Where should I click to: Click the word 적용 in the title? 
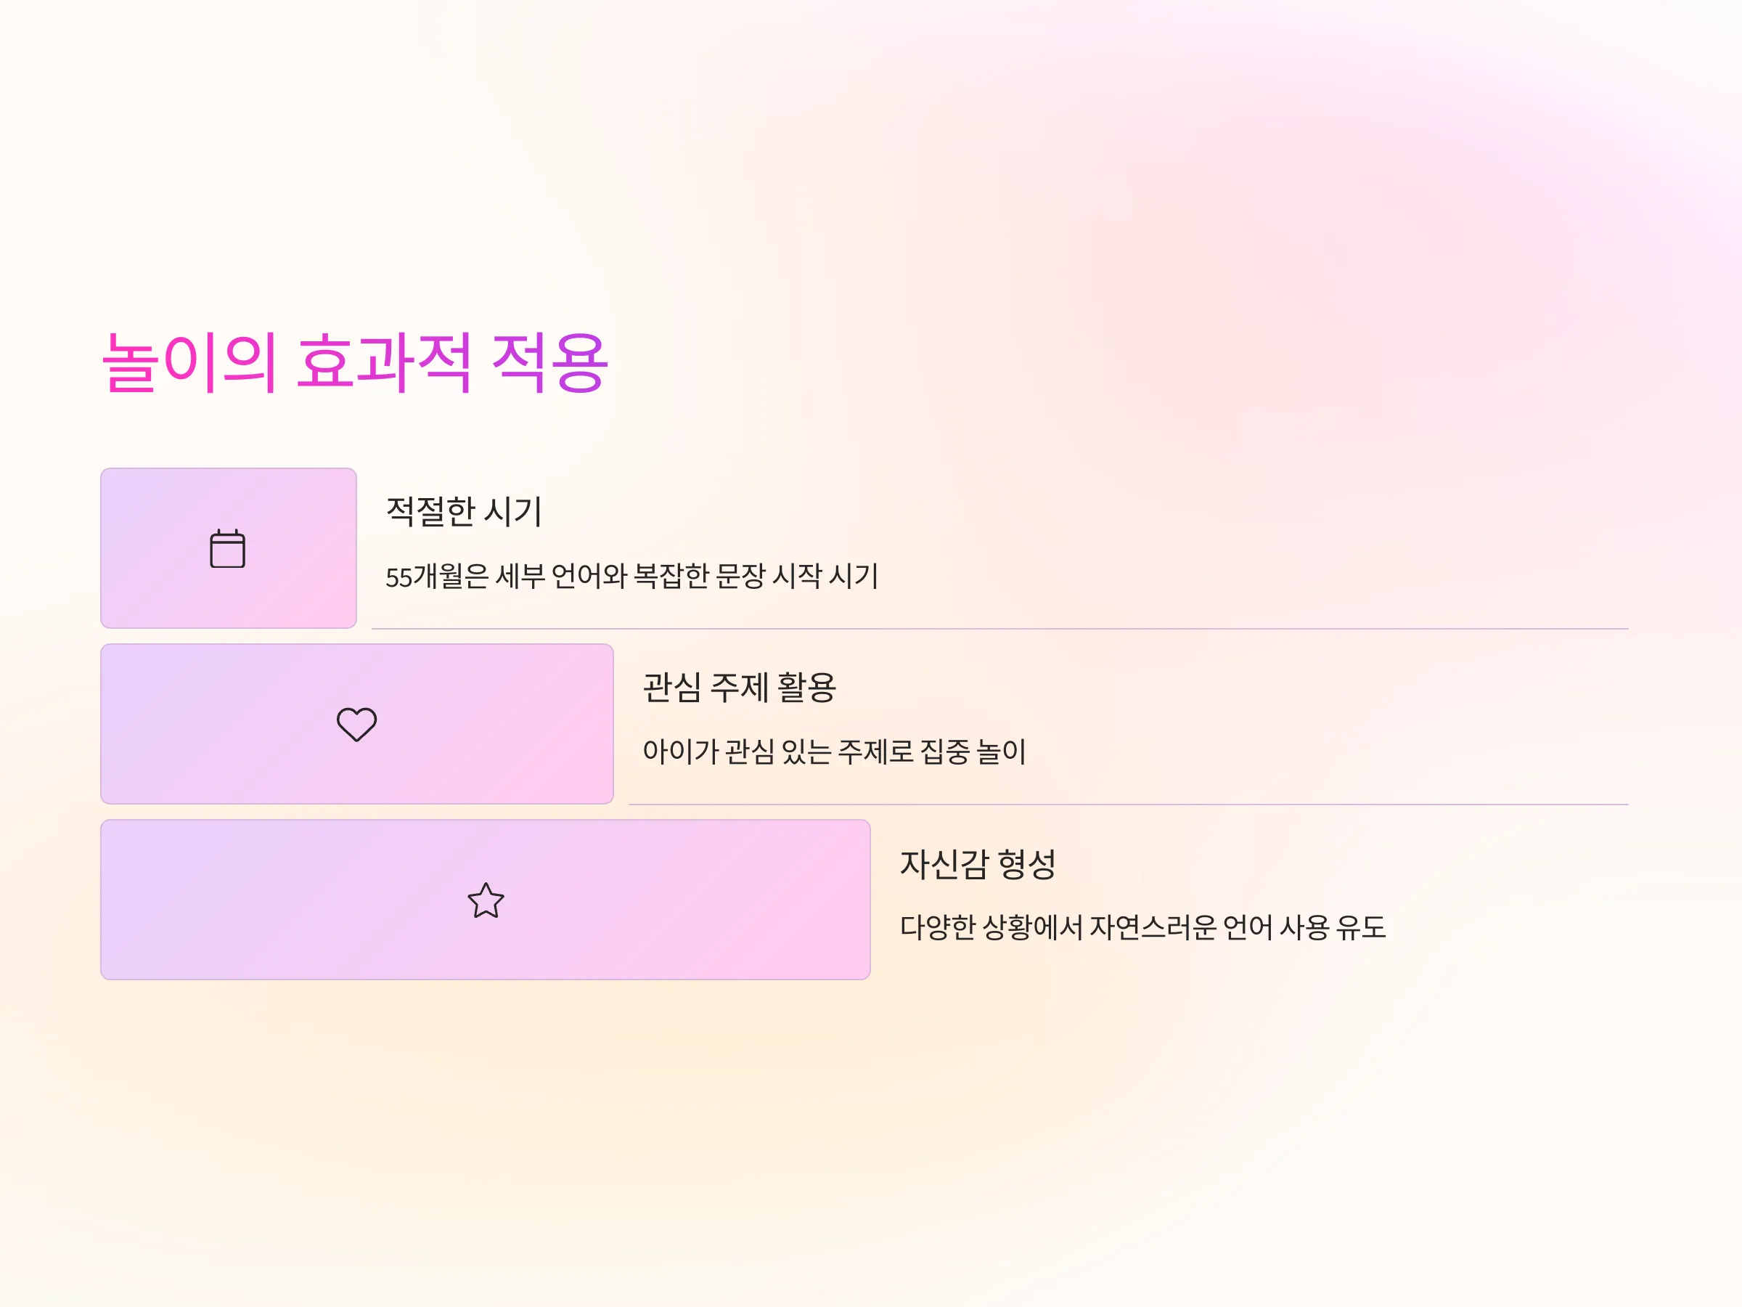click(549, 363)
